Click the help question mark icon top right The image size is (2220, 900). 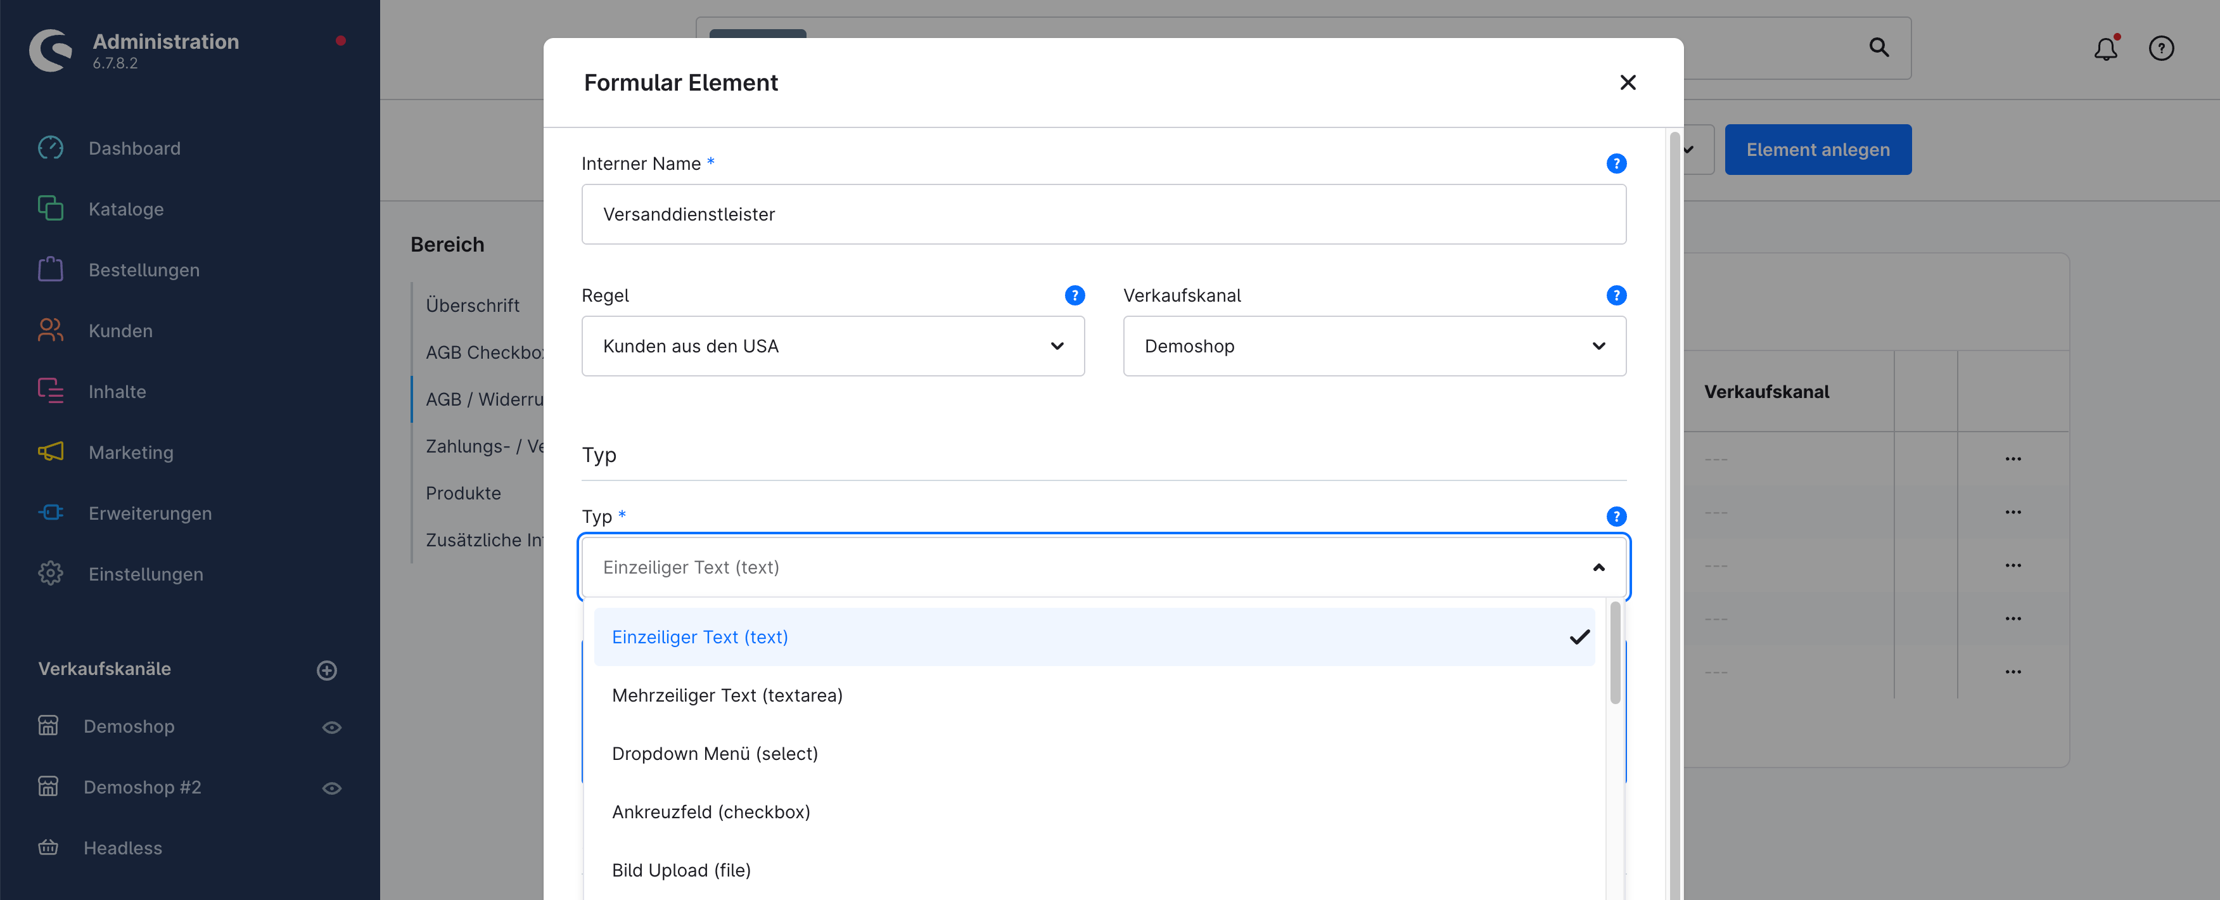2162,48
